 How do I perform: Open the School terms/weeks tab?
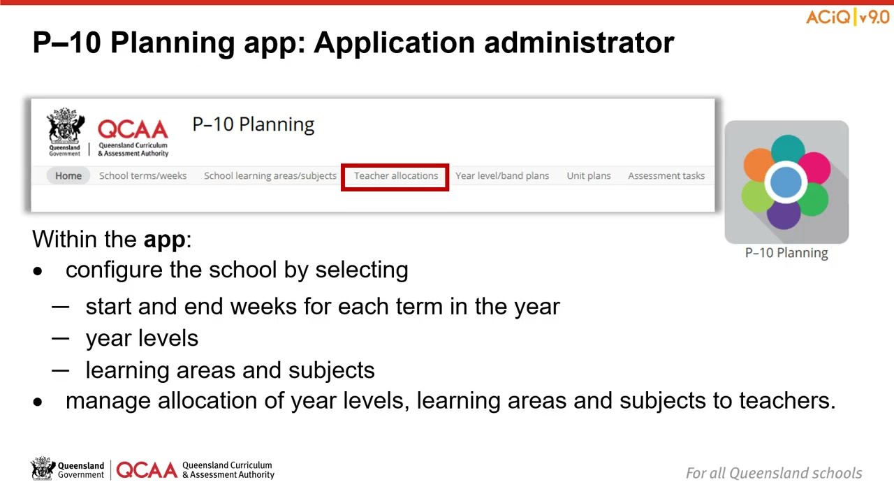click(x=142, y=176)
